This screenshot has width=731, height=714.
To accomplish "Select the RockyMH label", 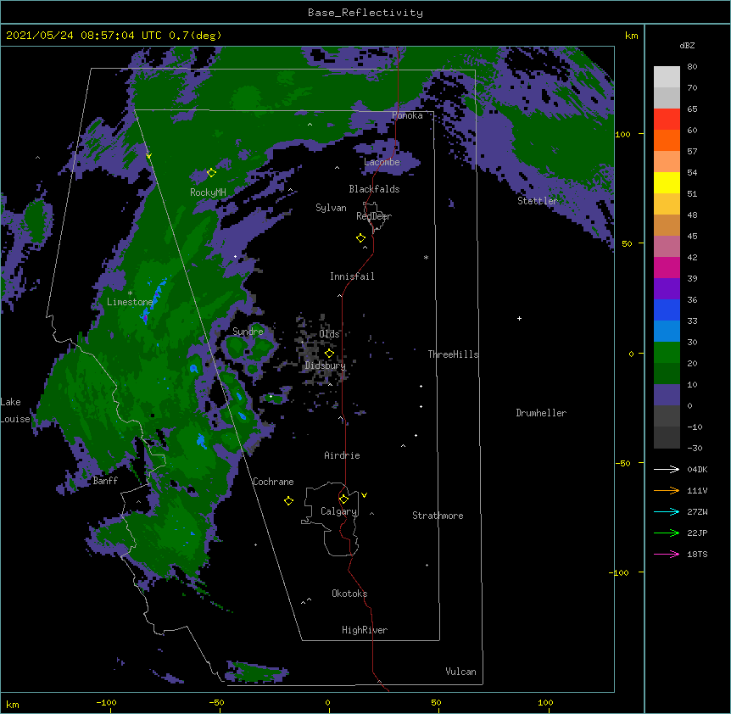I will [x=208, y=192].
